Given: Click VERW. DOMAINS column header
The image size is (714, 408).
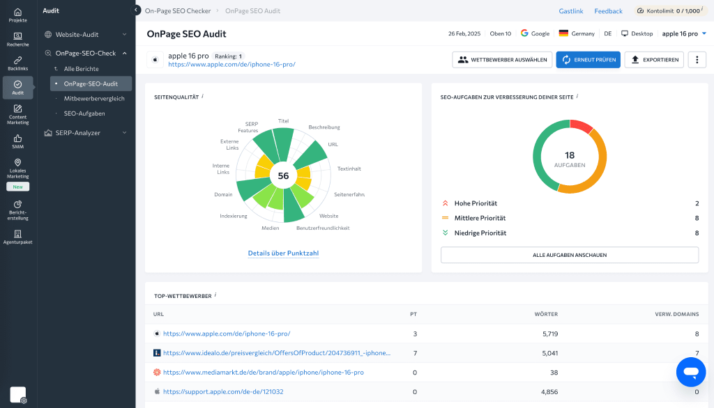Looking at the screenshot, I should click(676, 314).
